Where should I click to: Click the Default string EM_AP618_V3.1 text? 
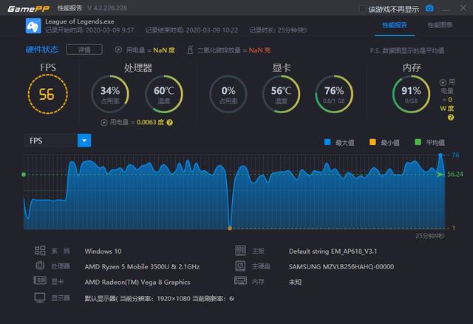click(333, 252)
